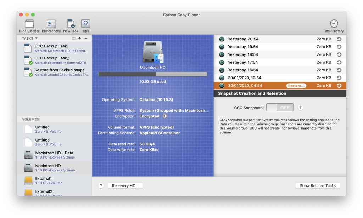Create a New Task from toolbar
Screen dimensions: 363x218
(x=71, y=24)
